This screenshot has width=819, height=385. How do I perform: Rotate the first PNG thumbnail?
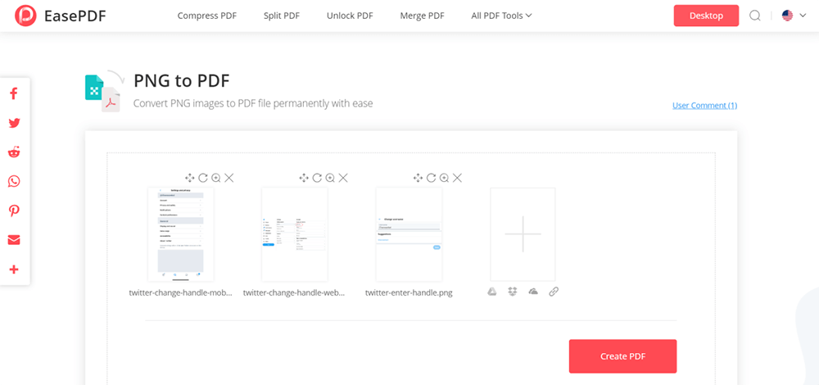(202, 178)
